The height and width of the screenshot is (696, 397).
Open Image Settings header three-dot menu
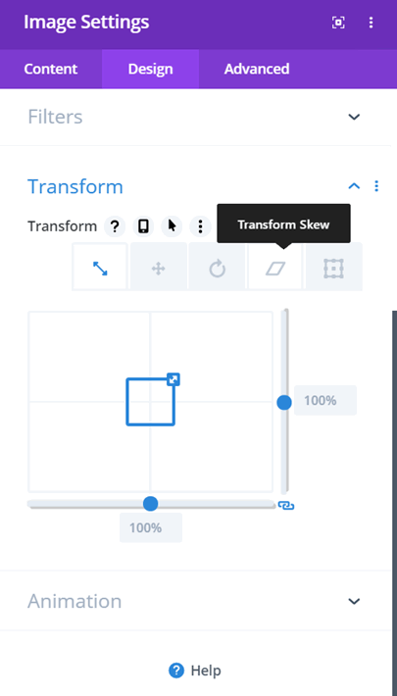(x=371, y=23)
